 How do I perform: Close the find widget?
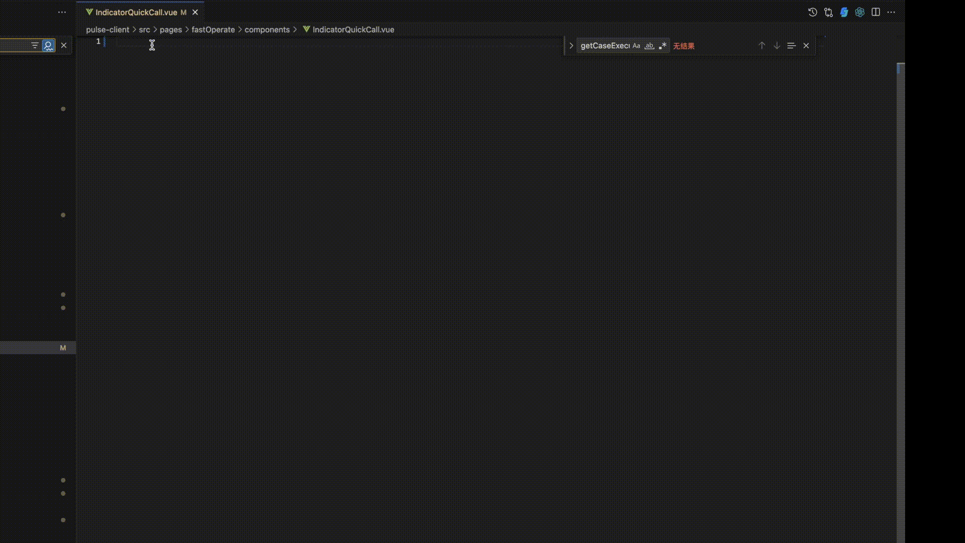(x=806, y=46)
